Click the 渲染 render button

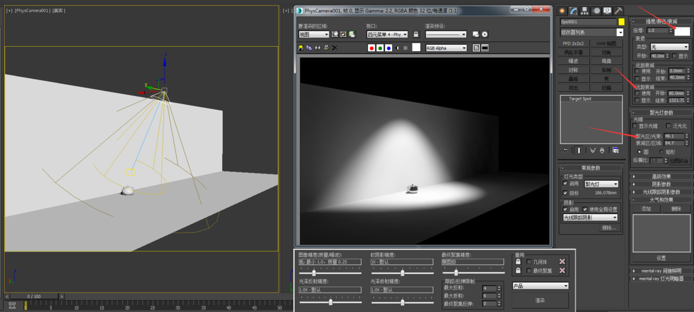click(x=540, y=300)
